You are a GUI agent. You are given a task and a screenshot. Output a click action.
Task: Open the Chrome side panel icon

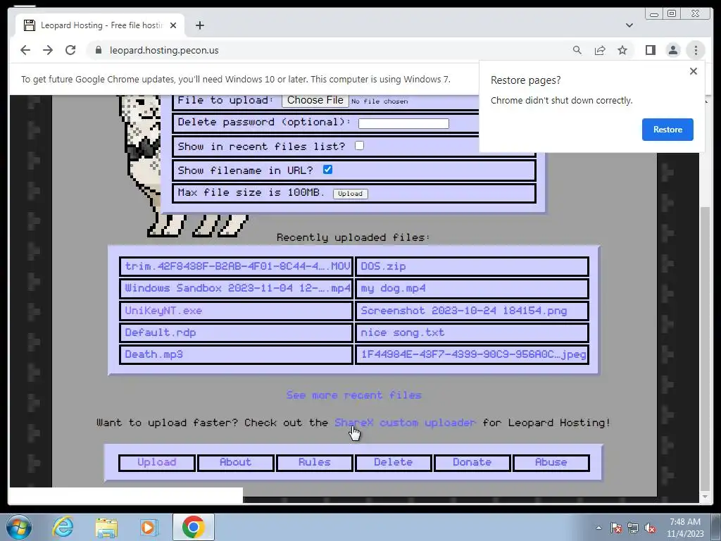tap(650, 50)
